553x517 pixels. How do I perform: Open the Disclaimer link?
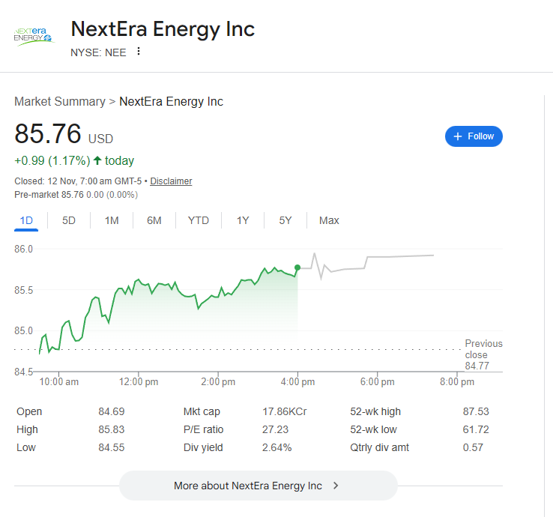pyautogui.click(x=171, y=181)
